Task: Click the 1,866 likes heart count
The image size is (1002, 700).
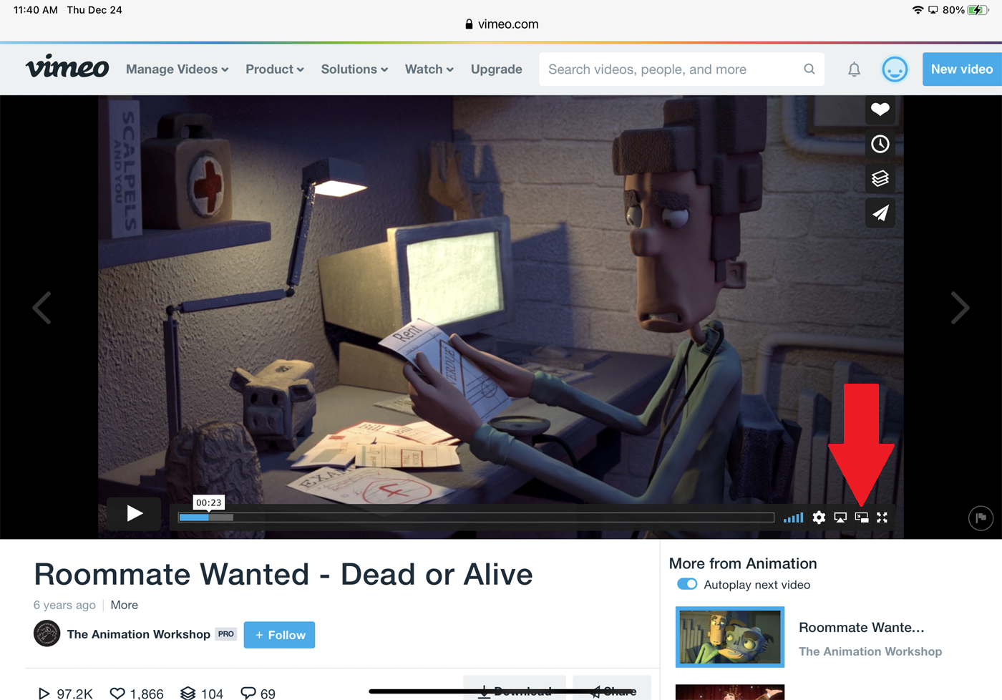Action: pos(137,694)
